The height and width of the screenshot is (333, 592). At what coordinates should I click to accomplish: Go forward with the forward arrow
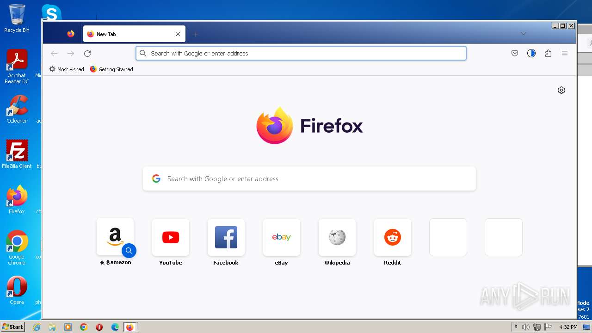(71, 53)
